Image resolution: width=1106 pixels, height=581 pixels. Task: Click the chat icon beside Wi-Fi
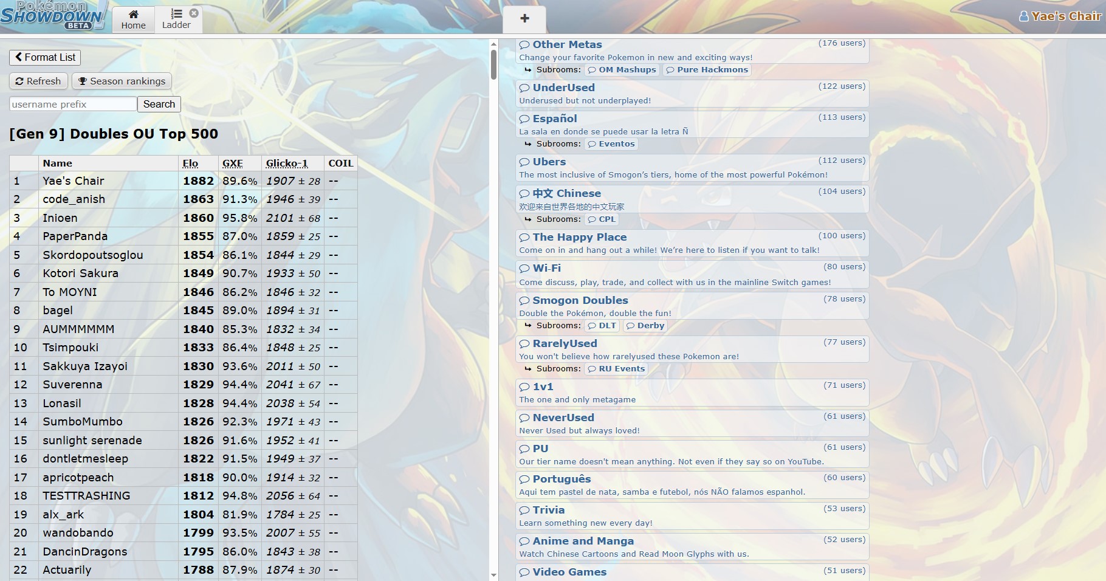click(x=524, y=269)
